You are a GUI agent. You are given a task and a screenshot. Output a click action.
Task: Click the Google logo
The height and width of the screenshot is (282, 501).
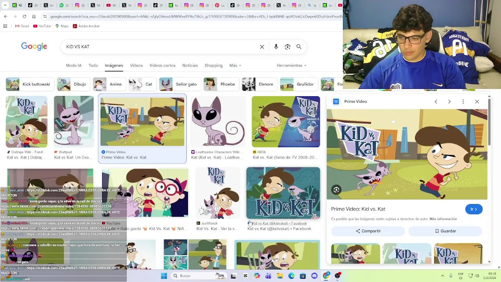(34, 47)
